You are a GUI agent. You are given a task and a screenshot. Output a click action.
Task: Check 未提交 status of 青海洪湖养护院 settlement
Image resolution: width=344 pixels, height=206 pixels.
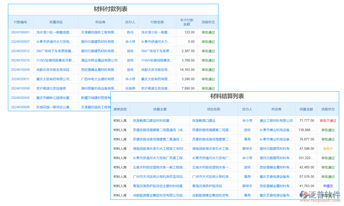point(328,186)
